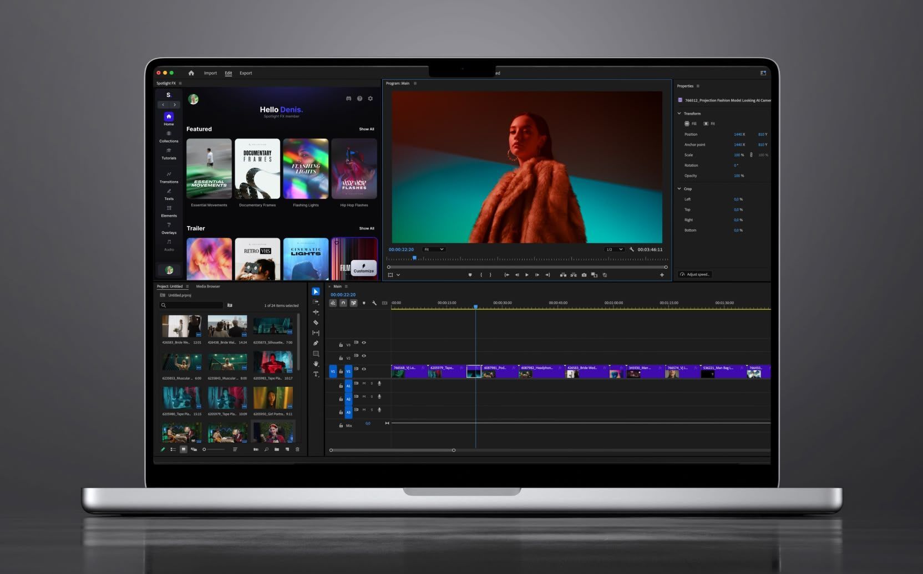Screen dimensions: 923x574
Task: Click the Project panel thumbnail size slider
Action: 214,449
